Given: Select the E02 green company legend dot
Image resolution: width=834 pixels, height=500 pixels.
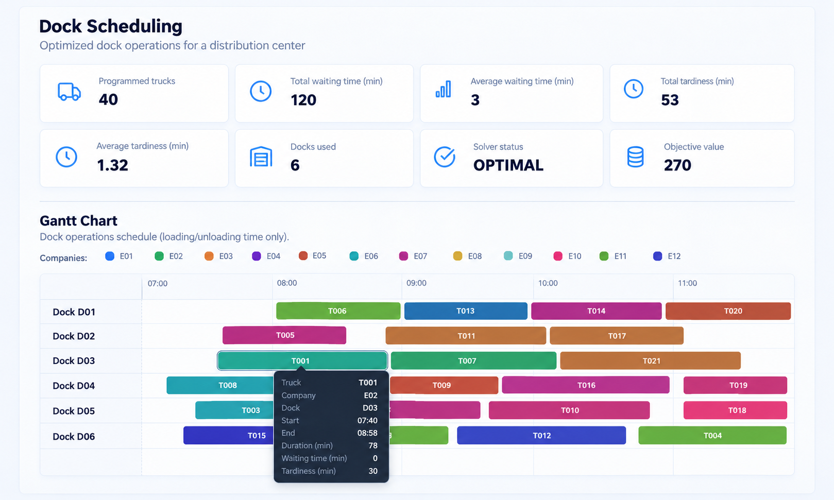Looking at the screenshot, I should tap(159, 256).
